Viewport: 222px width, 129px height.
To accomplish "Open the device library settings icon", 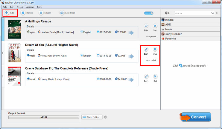I will [167, 13].
